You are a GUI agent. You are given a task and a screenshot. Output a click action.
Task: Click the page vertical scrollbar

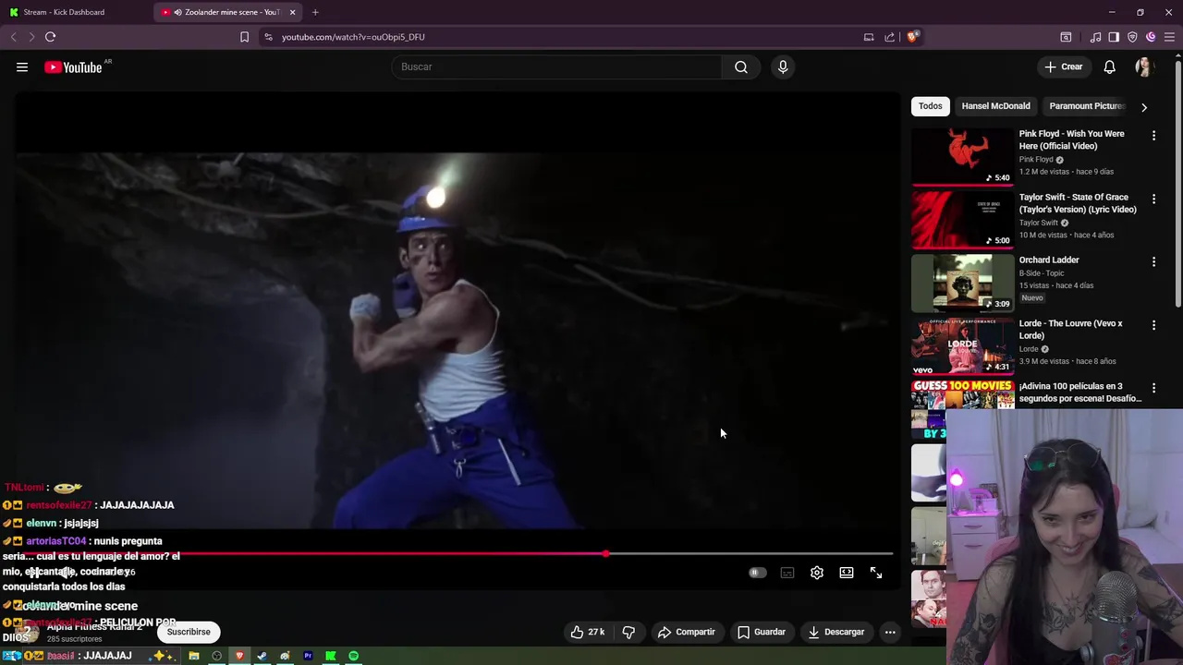[x=1177, y=185]
